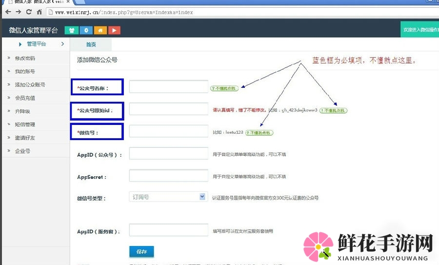Close the 微信人家 browser tab

point(68,1)
